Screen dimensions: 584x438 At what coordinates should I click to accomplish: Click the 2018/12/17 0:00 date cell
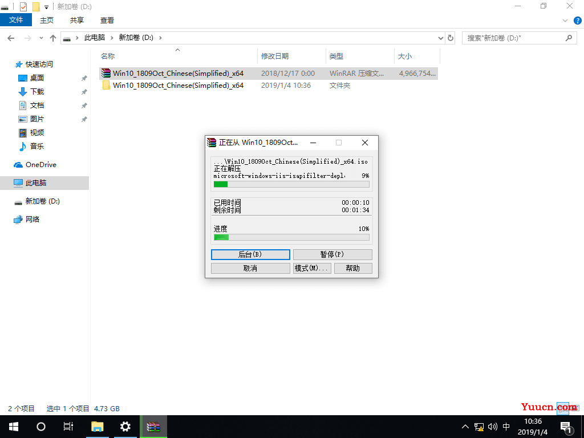[x=288, y=74]
